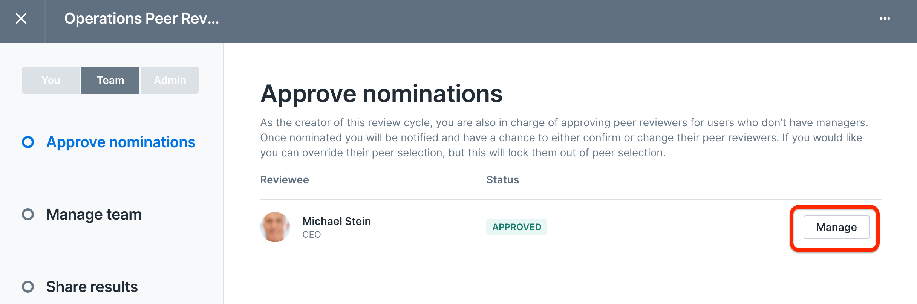Viewport: 917px width, 304px height.
Task: Click the Status column header
Action: point(502,180)
